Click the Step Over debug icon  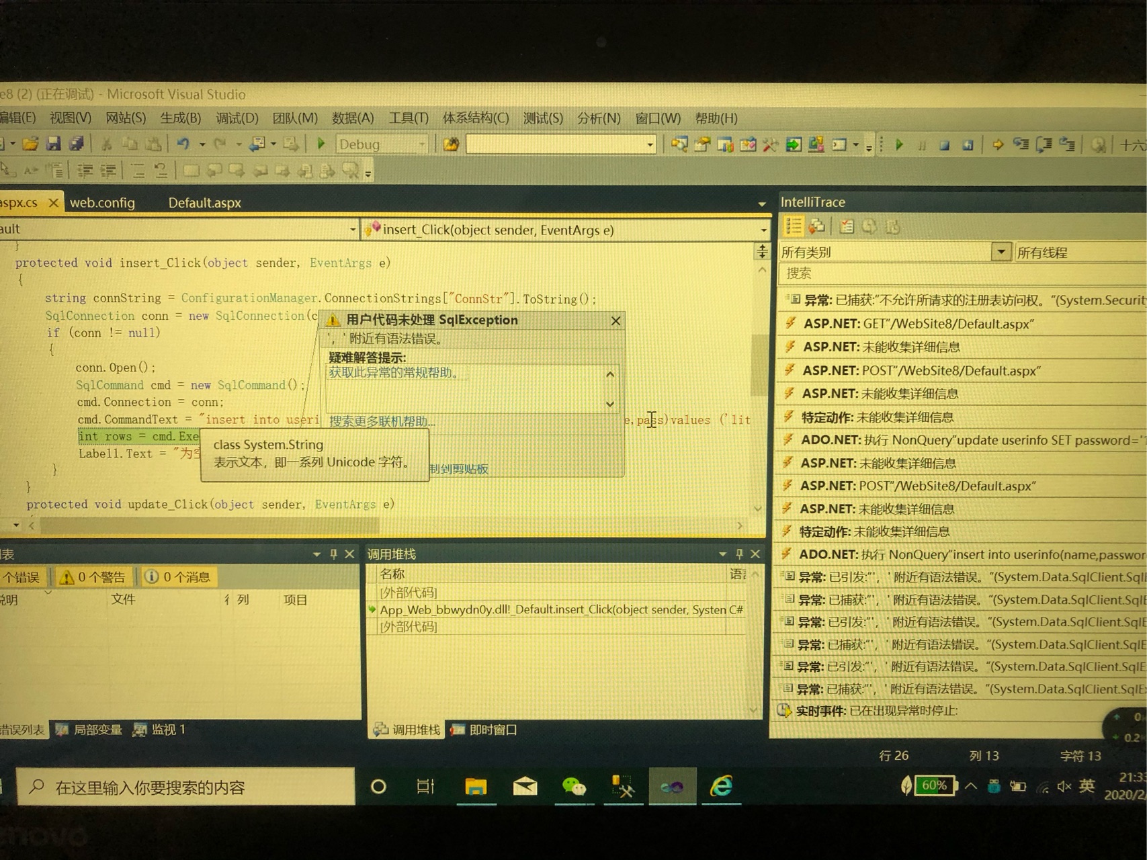pos(1044,144)
